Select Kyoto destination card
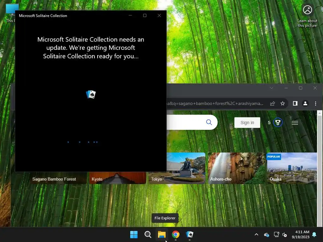323x242 pixels. coord(118,178)
